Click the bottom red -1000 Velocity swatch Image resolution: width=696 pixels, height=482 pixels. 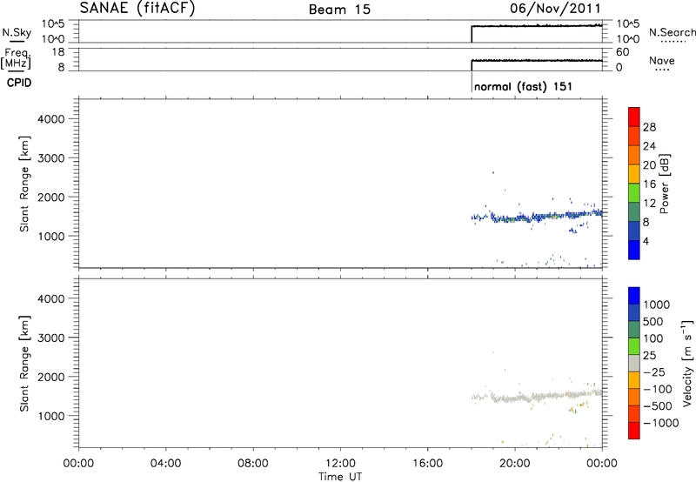point(634,431)
